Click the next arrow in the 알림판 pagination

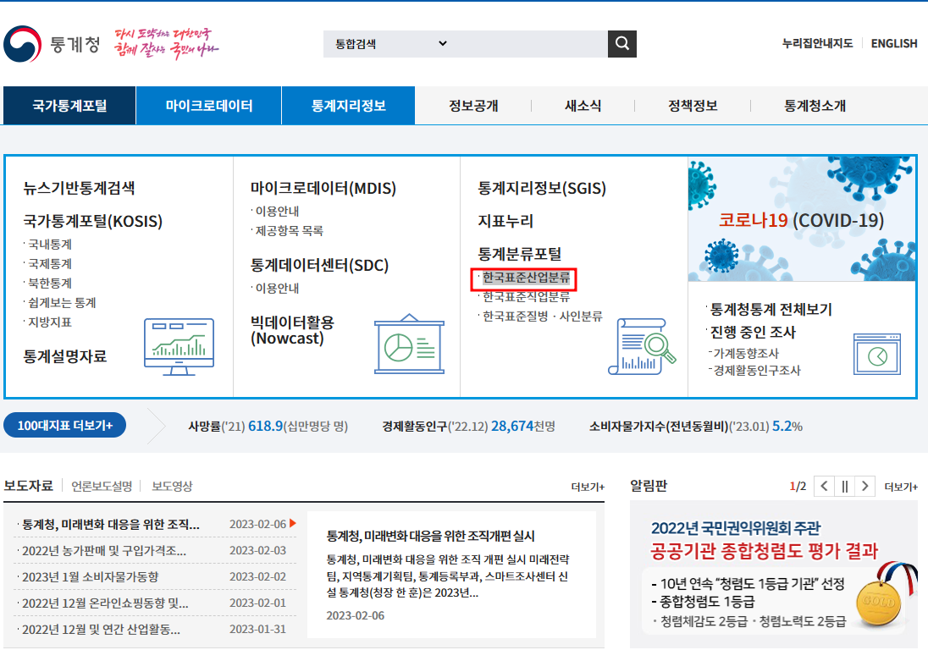point(864,486)
